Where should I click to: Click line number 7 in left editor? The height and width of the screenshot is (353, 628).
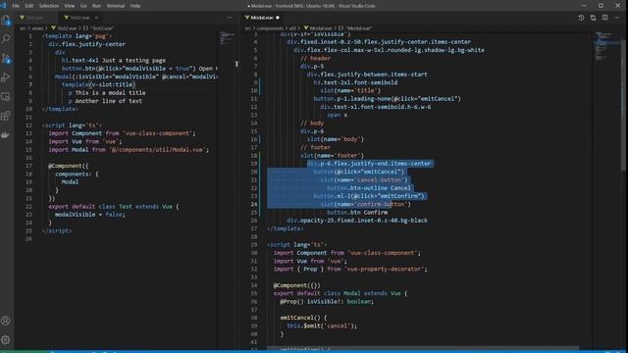click(x=30, y=84)
